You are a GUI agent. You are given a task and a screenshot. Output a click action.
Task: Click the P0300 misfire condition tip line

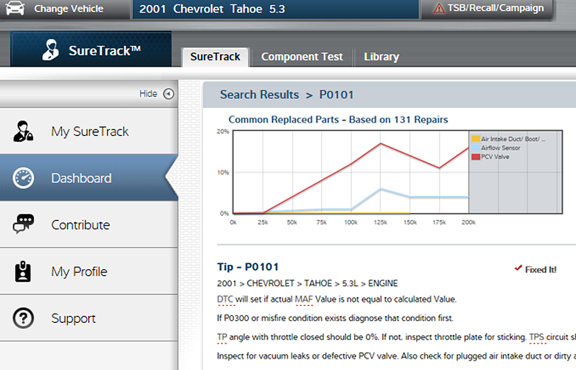(335, 318)
